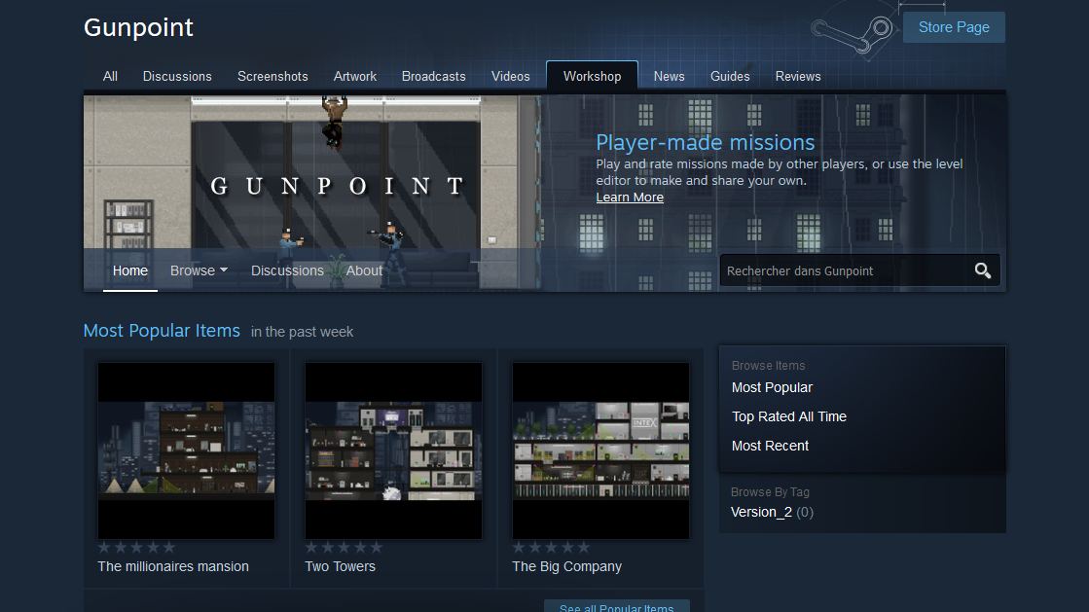Open The Big Company thumbnail
Image resolution: width=1089 pixels, height=612 pixels.
point(600,450)
